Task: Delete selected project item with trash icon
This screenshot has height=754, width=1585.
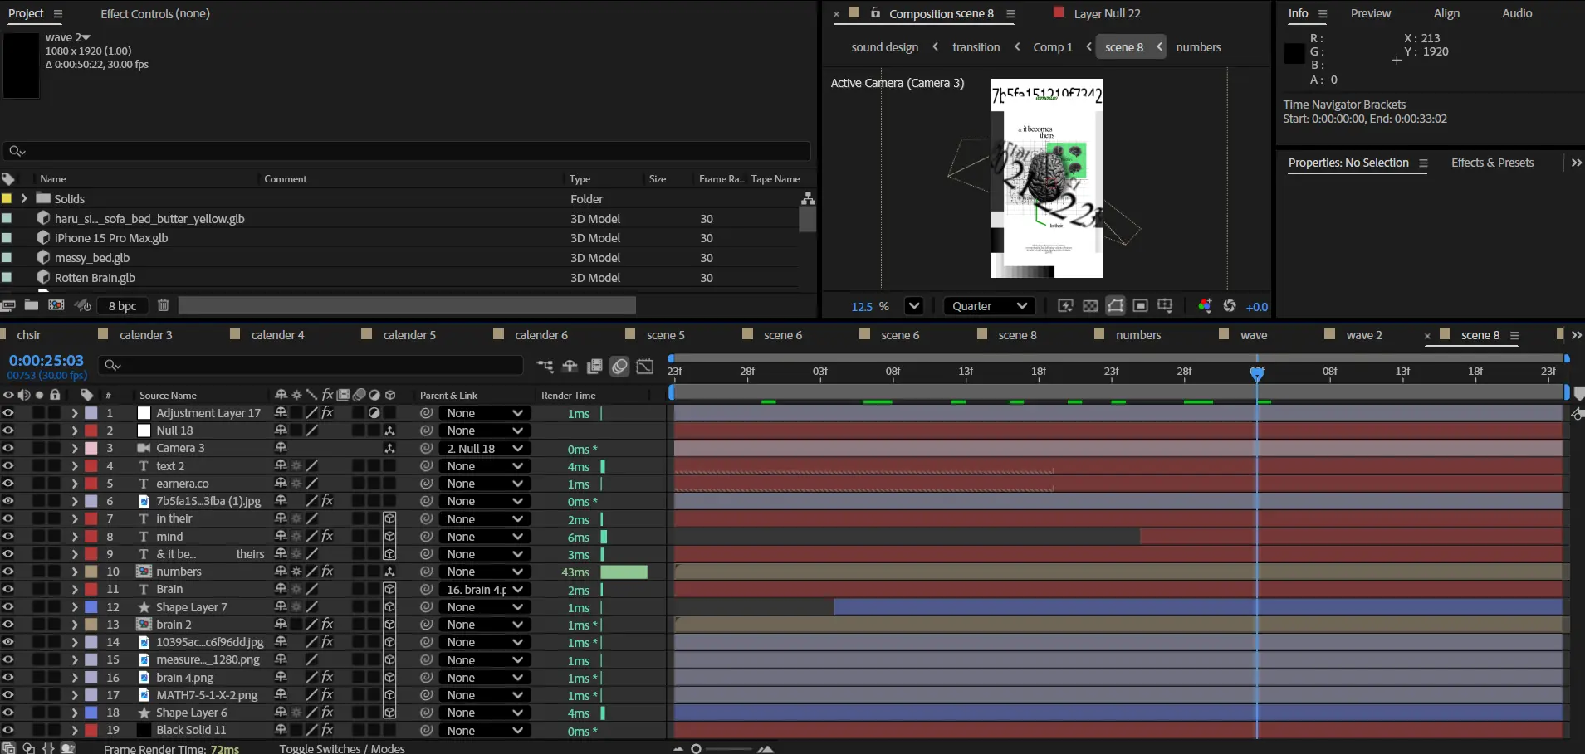Action: 164,305
